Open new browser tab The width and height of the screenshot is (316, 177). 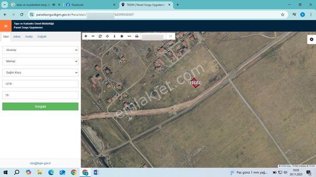pos(178,5)
